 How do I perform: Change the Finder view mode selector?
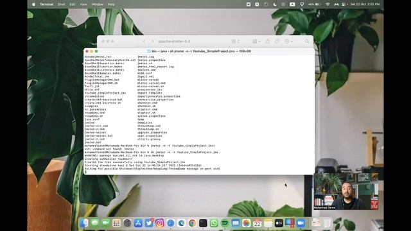pyautogui.click(x=236, y=41)
